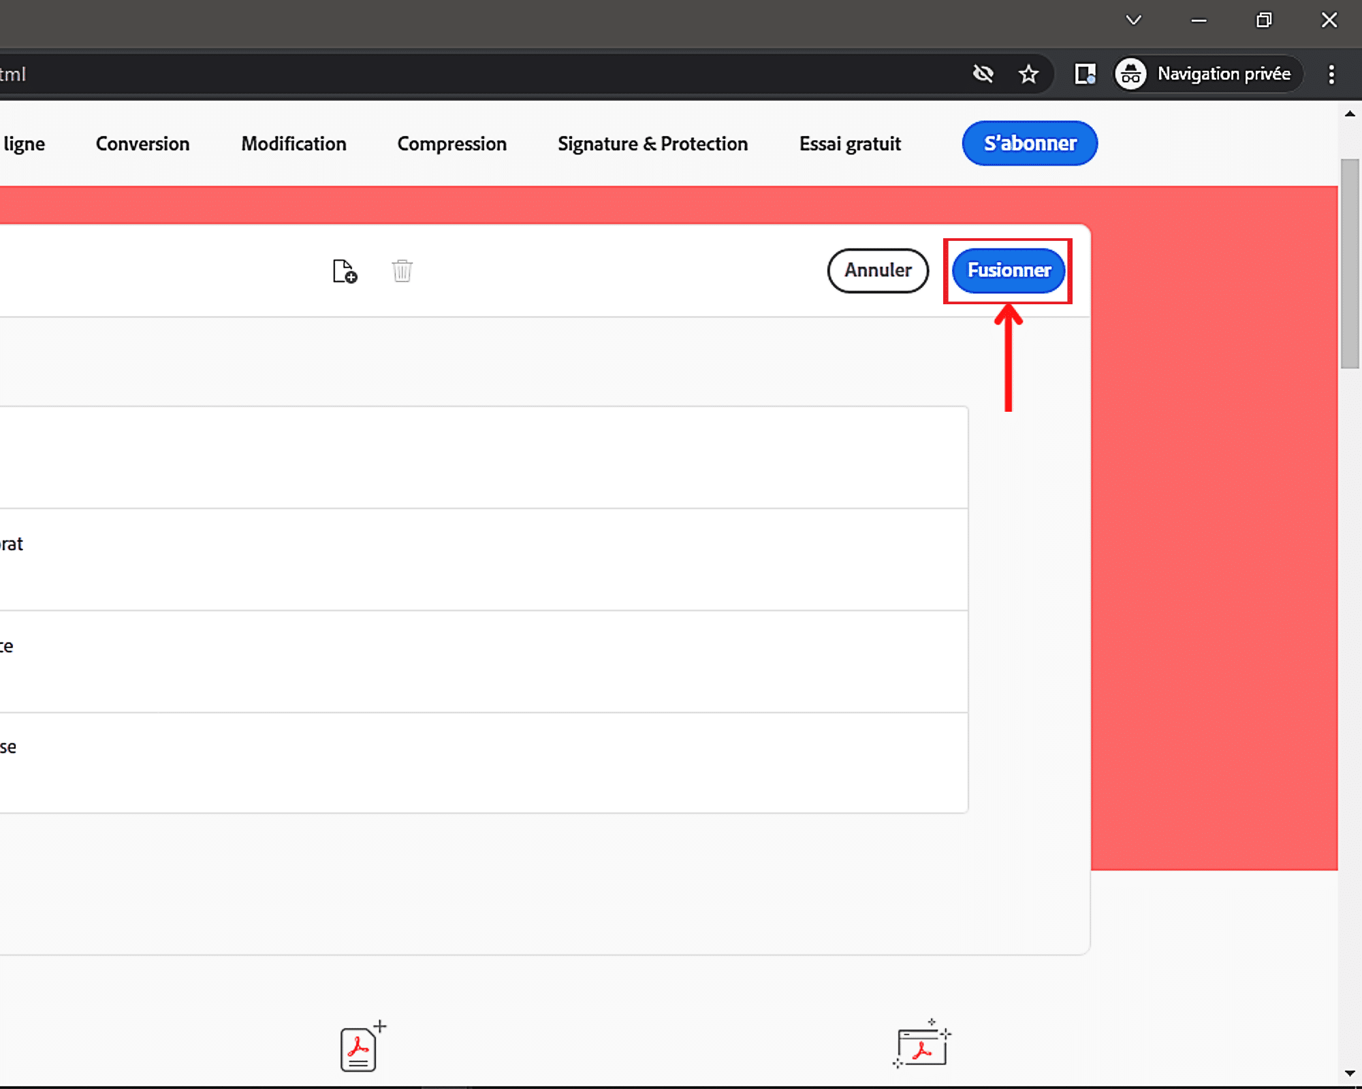Click the scrollbar up arrow
This screenshot has height=1089, width=1362.
click(1349, 114)
